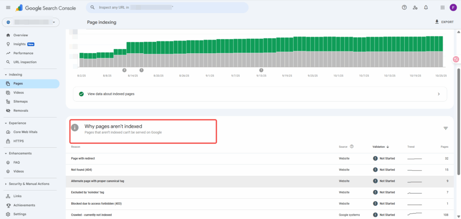Screen dimensions: 461x219
Task: Sort by the Validation column header
Action: tap(380, 146)
